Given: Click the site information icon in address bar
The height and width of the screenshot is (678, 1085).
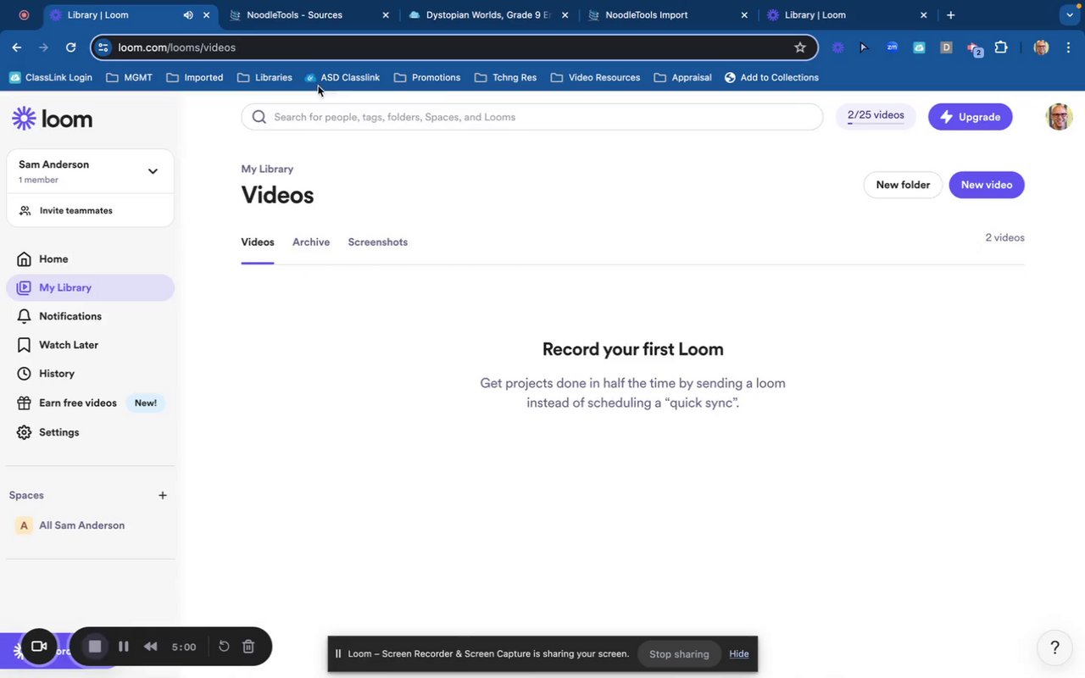Looking at the screenshot, I should pos(103,47).
